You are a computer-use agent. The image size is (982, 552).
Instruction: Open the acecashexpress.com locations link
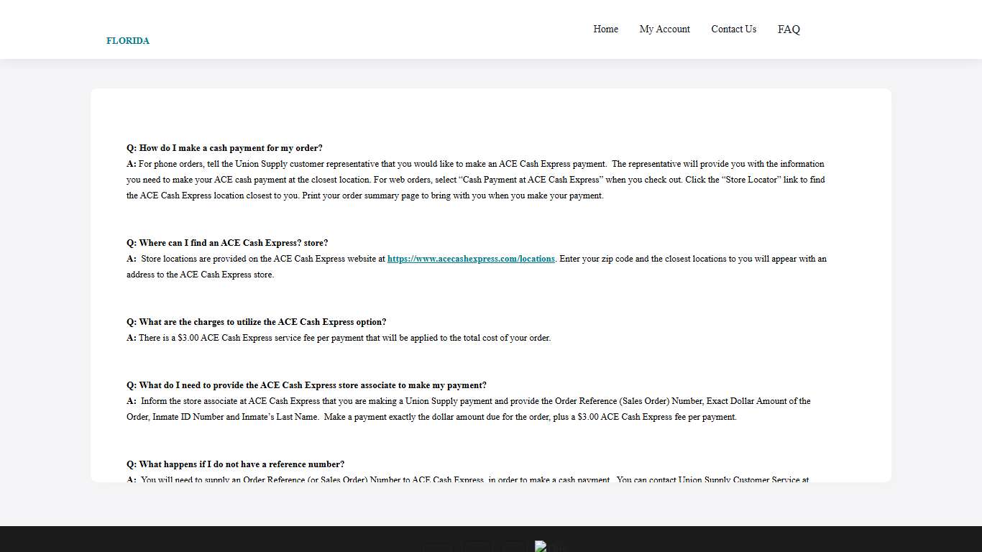tap(471, 259)
